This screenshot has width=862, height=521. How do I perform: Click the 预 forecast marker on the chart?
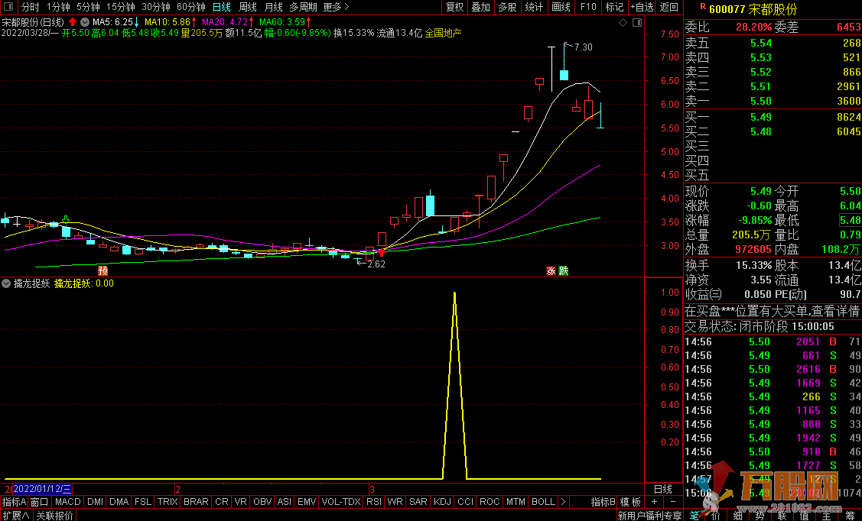pyautogui.click(x=102, y=270)
